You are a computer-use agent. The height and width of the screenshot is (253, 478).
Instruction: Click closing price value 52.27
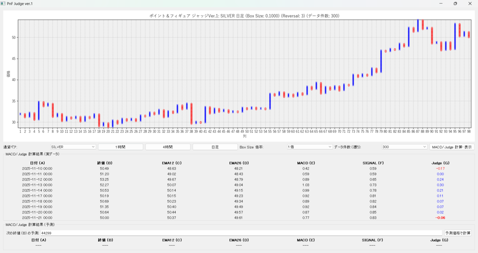coord(104,185)
